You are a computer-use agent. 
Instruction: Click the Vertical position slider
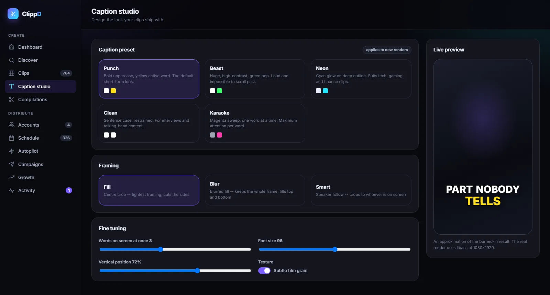click(x=175, y=271)
